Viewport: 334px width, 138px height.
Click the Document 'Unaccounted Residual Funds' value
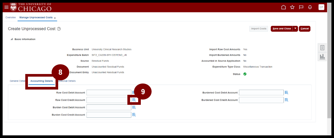[x=108, y=67]
